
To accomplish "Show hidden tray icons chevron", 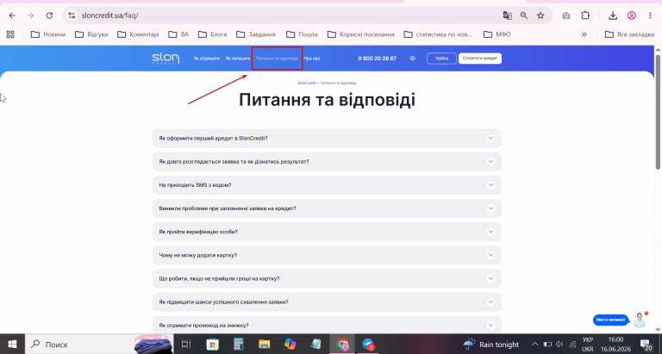I will (x=534, y=345).
